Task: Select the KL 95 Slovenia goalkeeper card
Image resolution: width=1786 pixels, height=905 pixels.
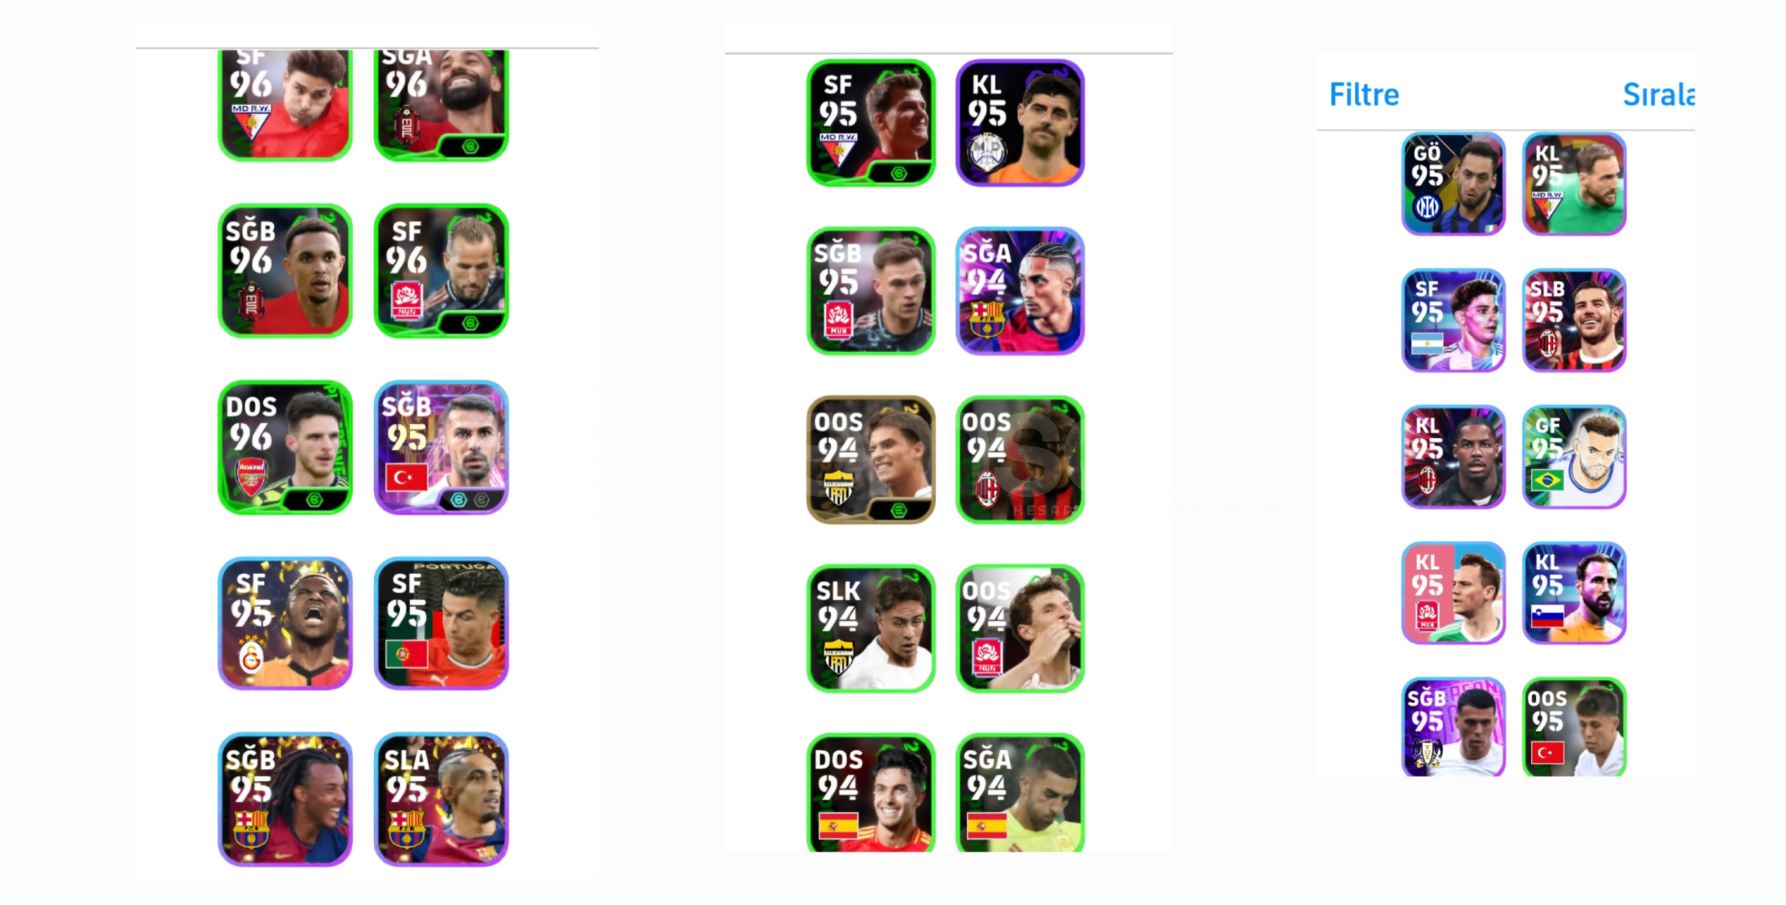Action: (x=1575, y=593)
